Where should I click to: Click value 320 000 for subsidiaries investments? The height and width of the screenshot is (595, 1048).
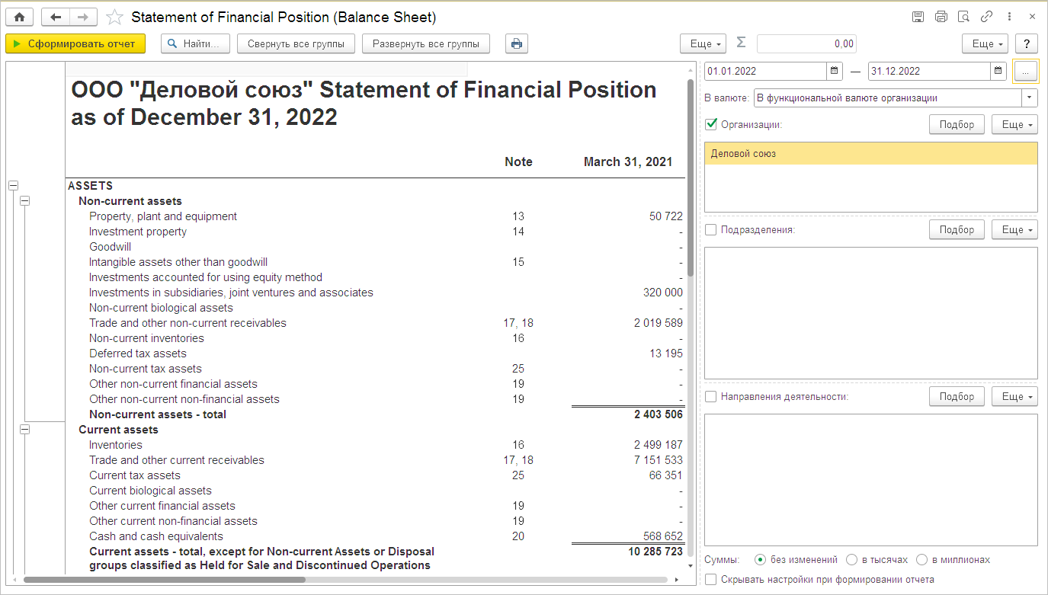click(x=663, y=293)
